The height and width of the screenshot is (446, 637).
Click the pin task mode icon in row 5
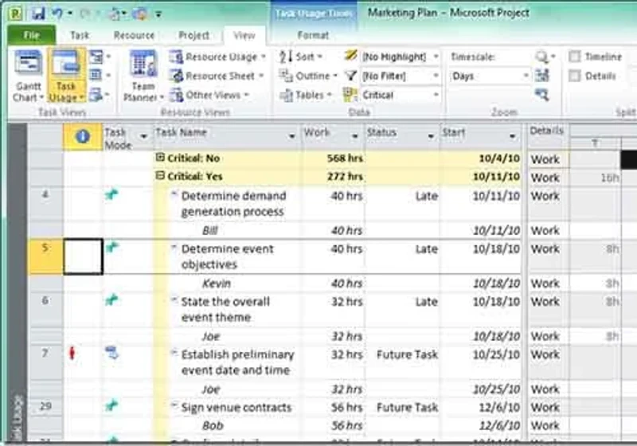(111, 247)
